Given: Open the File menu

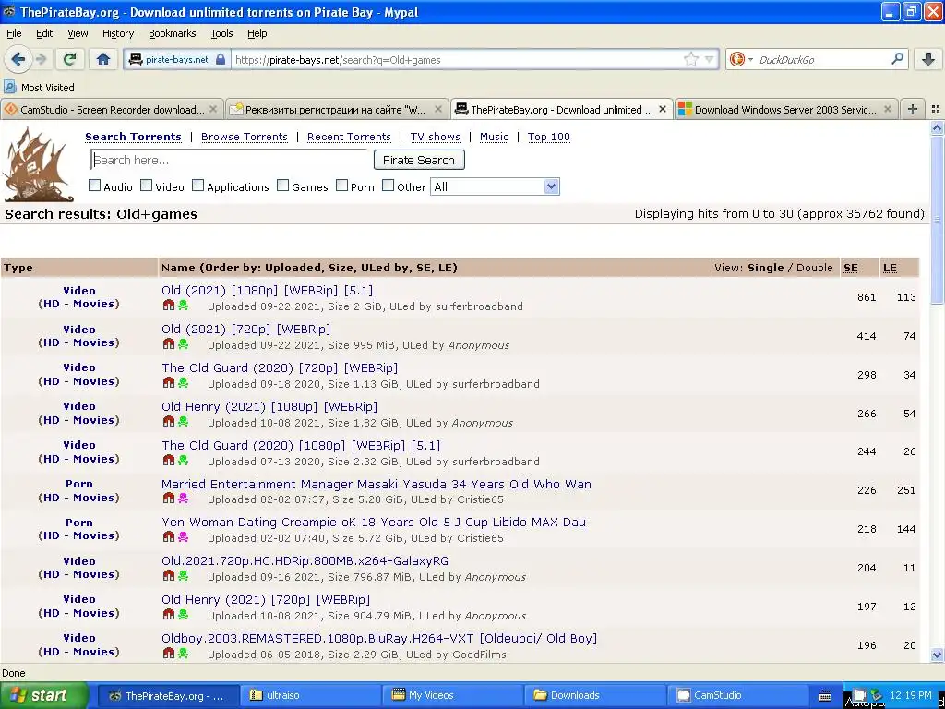Looking at the screenshot, I should 14,33.
